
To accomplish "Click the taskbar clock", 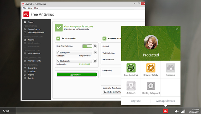I will (194, 111).
